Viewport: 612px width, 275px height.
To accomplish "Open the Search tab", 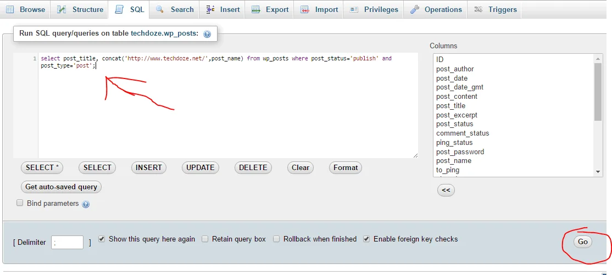I will coord(175,9).
